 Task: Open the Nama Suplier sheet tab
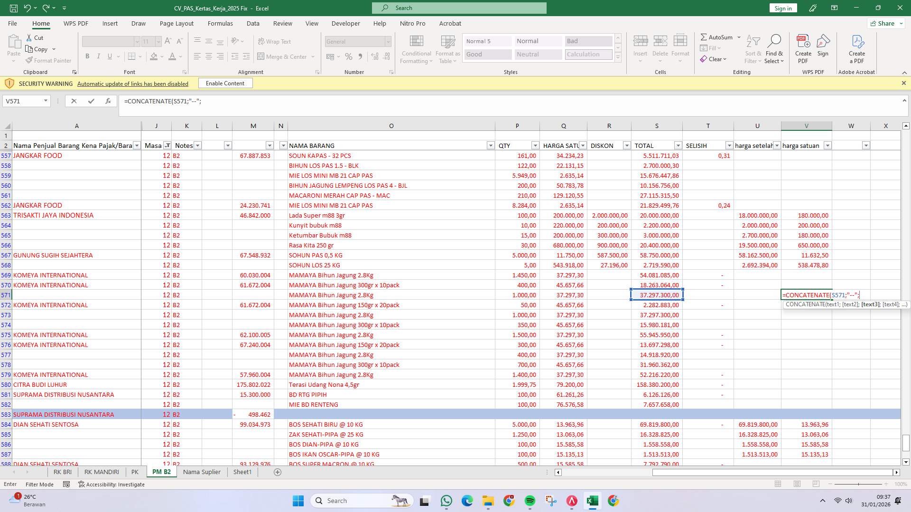(x=201, y=472)
